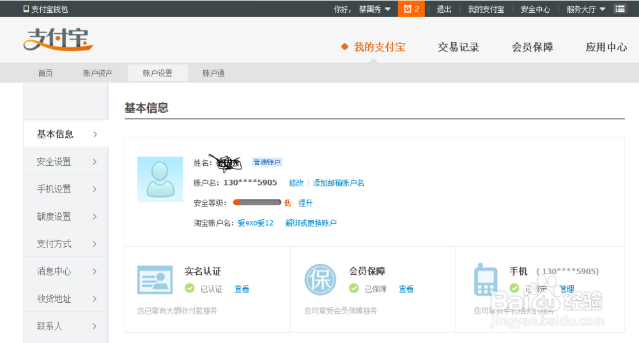Open 安全中心 link in top bar
The height and width of the screenshot is (343, 639).
(535, 9)
